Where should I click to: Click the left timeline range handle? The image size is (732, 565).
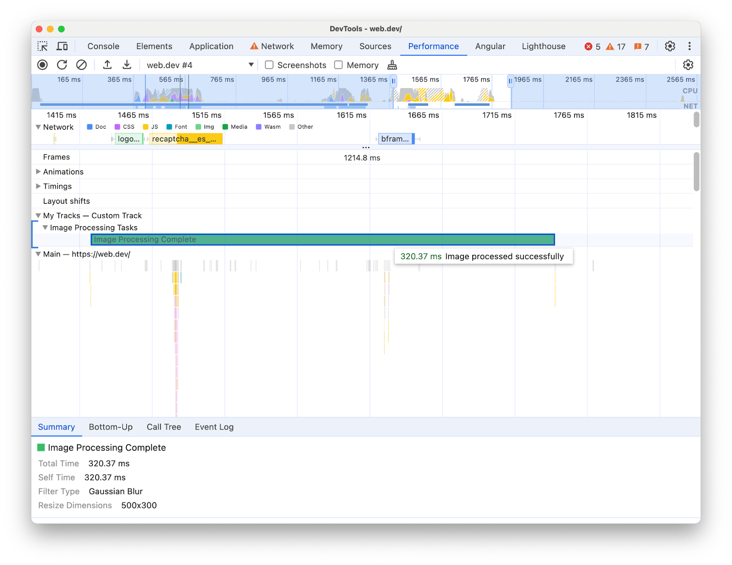click(393, 81)
